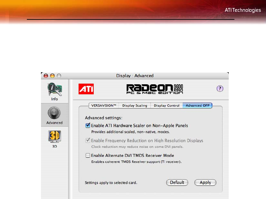266x199 pixels.
Task: Open help with the question mark button
Action: coord(220,89)
